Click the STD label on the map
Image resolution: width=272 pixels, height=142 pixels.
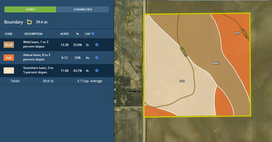182,81
